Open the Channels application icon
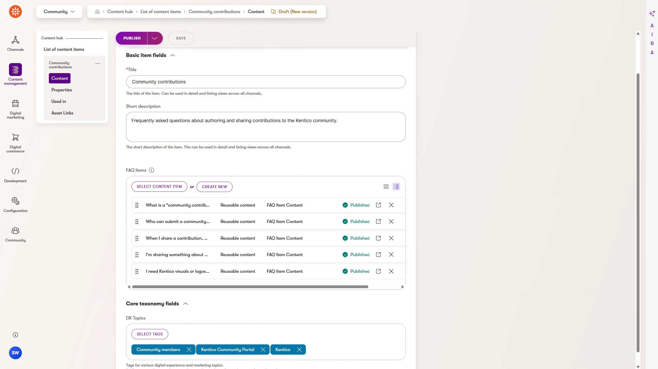 [15, 40]
